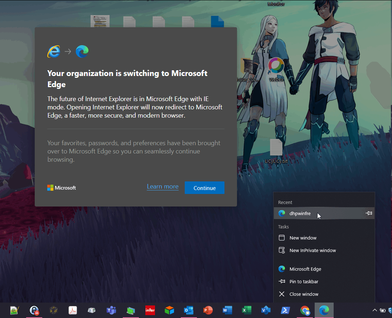
Task: Open the lambda cube taskbar app
Action: 92,310
